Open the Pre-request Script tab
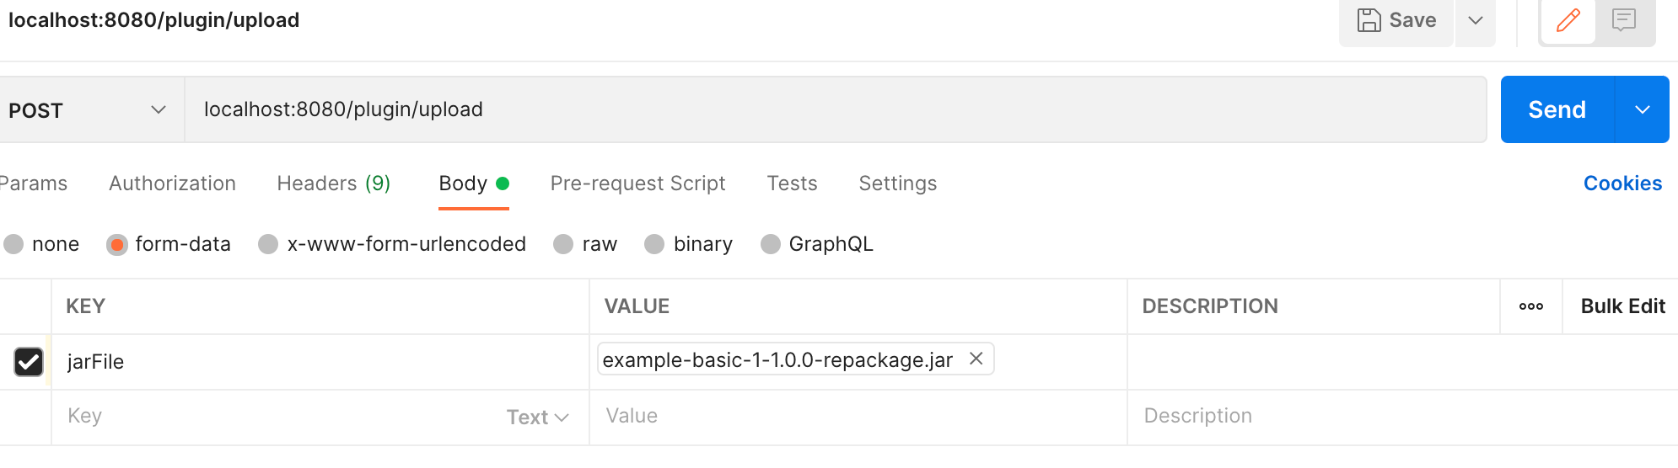The height and width of the screenshot is (468, 1678). 637,183
